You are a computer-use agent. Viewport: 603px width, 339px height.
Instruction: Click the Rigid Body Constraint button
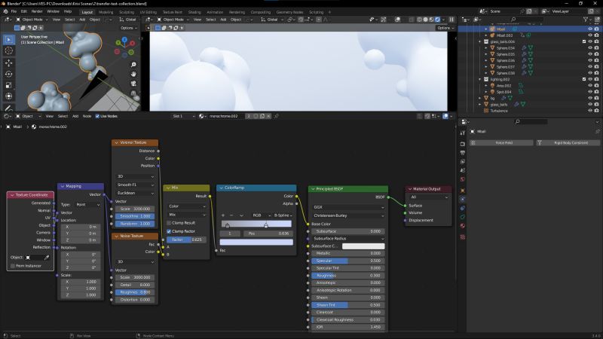[568, 142]
